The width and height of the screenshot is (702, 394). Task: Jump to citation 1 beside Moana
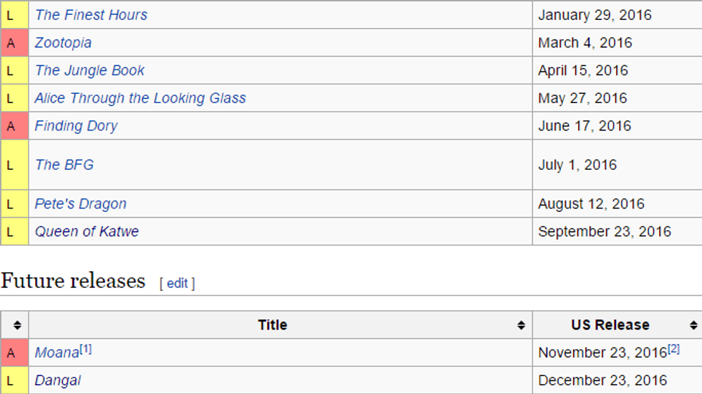86,350
